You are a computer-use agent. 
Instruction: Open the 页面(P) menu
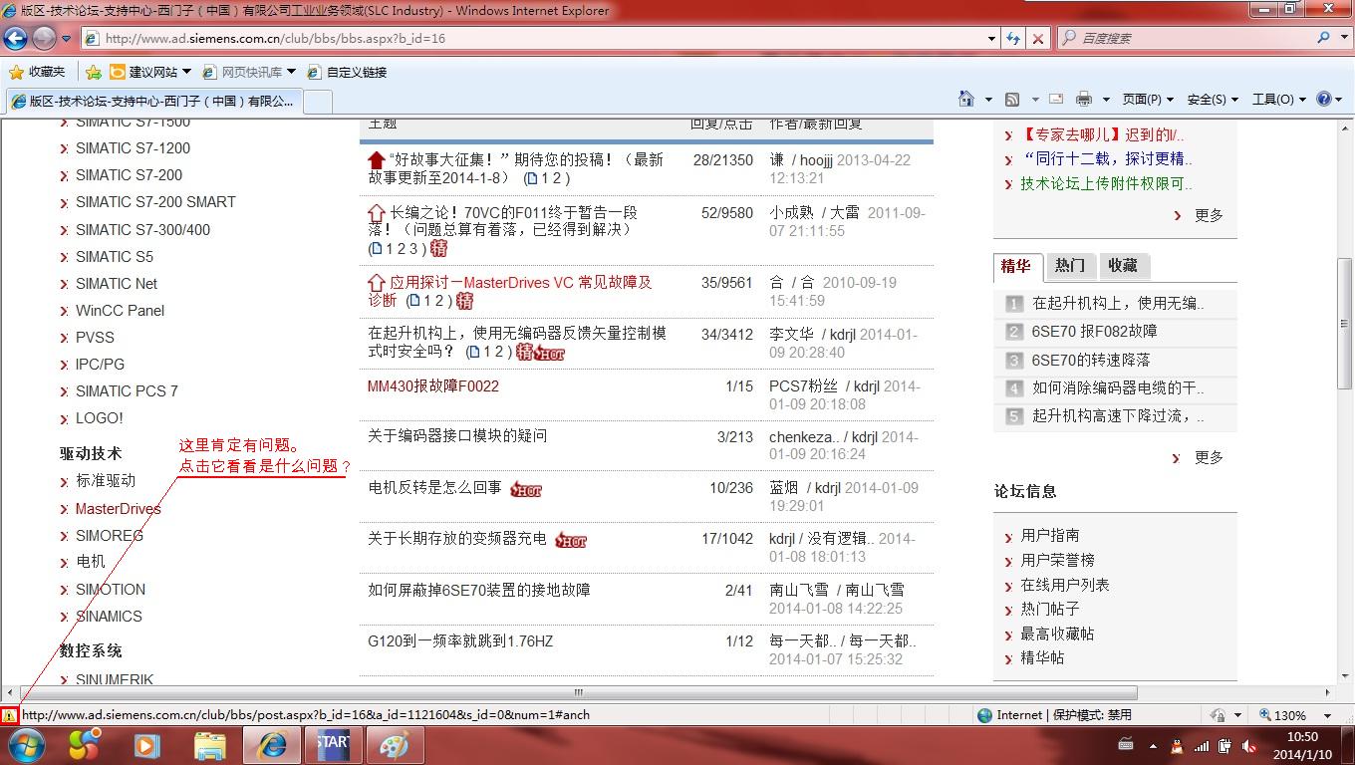pos(1148,99)
